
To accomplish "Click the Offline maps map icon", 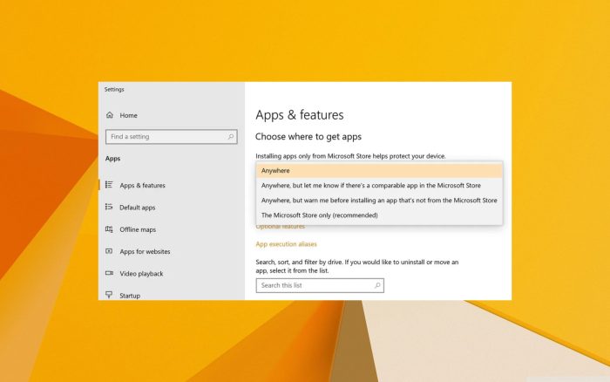I will point(109,229).
